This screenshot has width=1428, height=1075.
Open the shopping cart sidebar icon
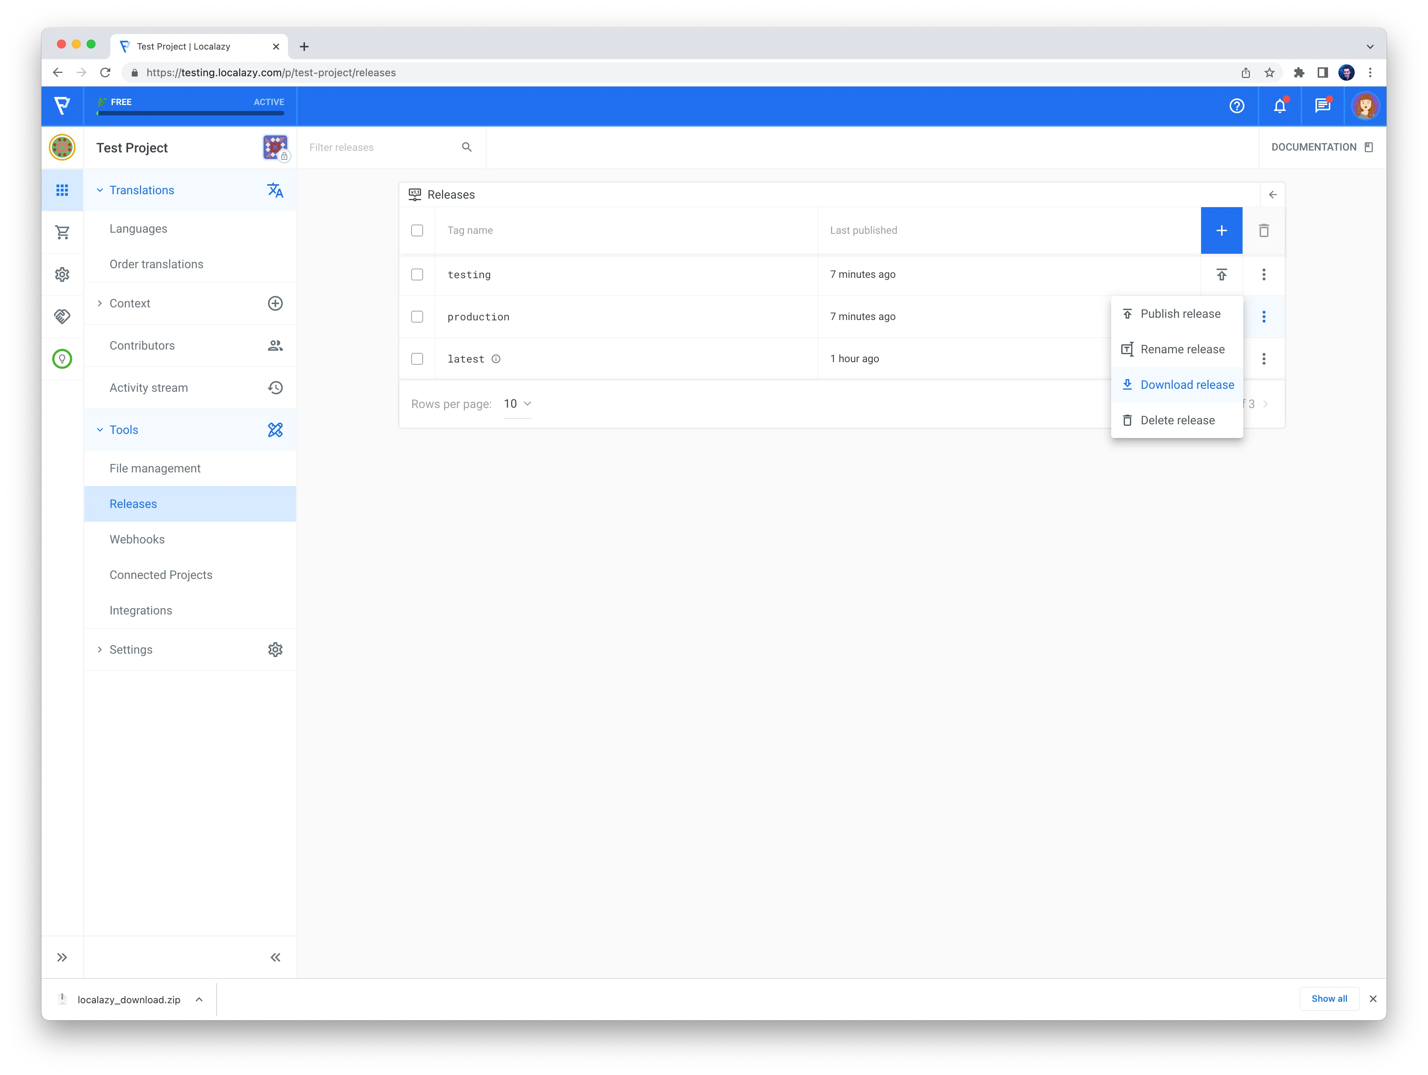click(x=62, y=232)
